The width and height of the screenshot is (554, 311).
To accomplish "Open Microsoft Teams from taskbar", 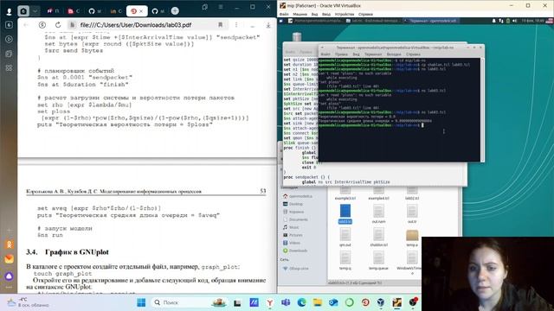I will click(x=286, y=302).
